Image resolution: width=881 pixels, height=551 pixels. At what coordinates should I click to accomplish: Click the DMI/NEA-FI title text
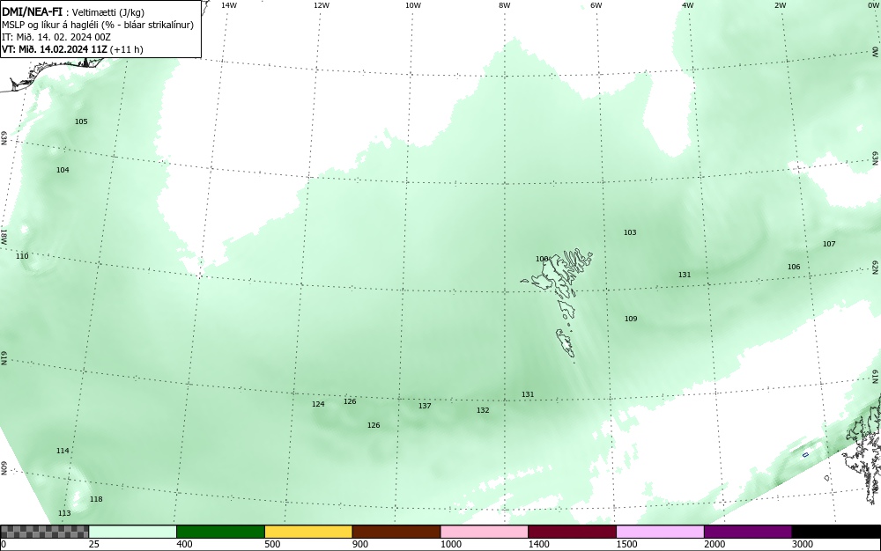coord(32,11)
